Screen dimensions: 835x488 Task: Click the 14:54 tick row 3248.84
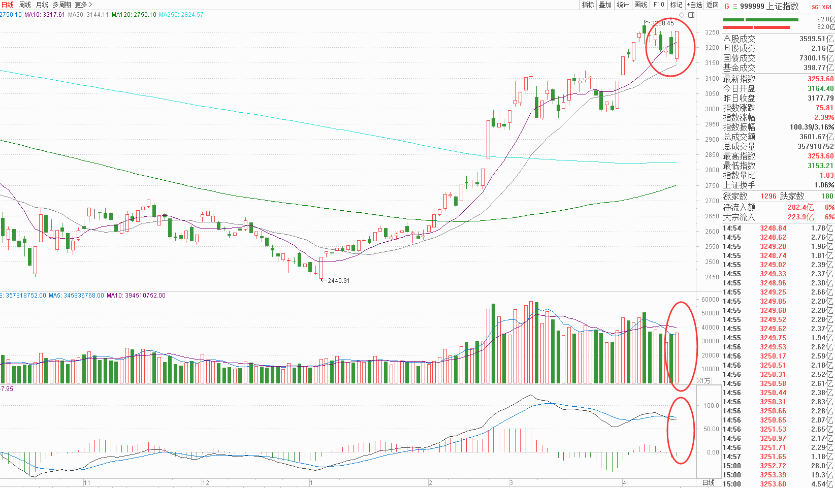778,228
